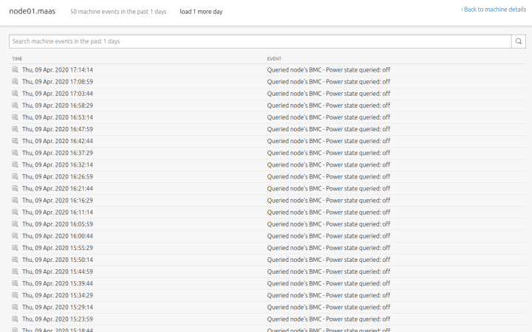Click event icon for 16:58:29 row
Viewport: 532px width, 332px height.
[x=15, y=106]
